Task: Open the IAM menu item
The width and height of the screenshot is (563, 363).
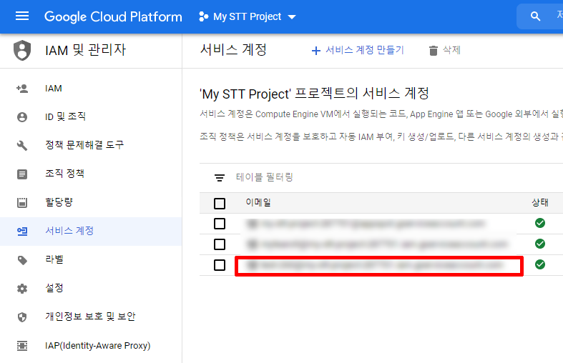Action: click(x=91, y=88)
